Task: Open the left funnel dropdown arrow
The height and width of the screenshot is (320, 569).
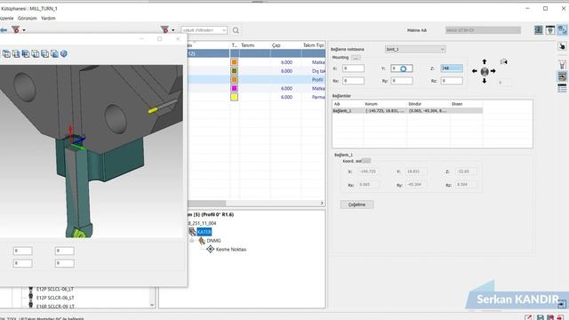Action: point(24,30)
